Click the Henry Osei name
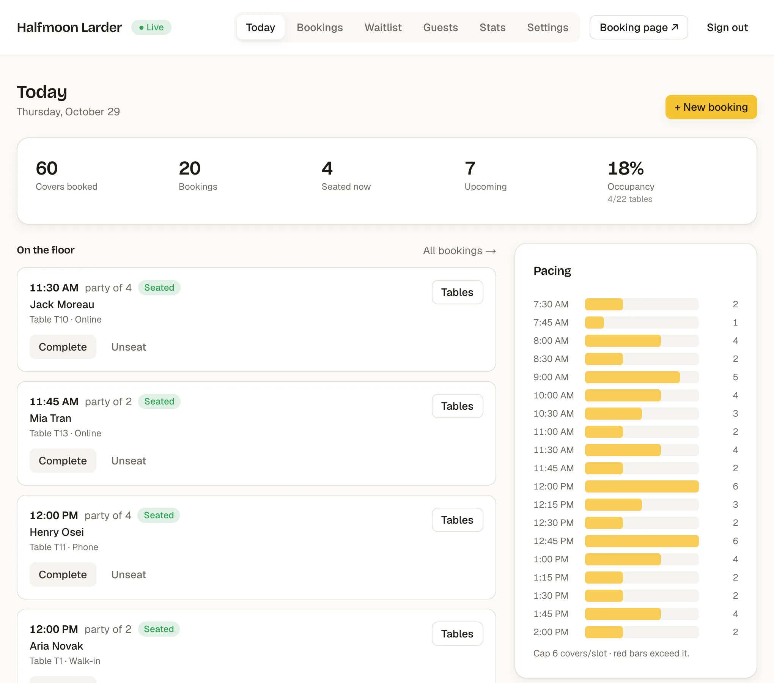The image size is (774, 683). (57, 532)
